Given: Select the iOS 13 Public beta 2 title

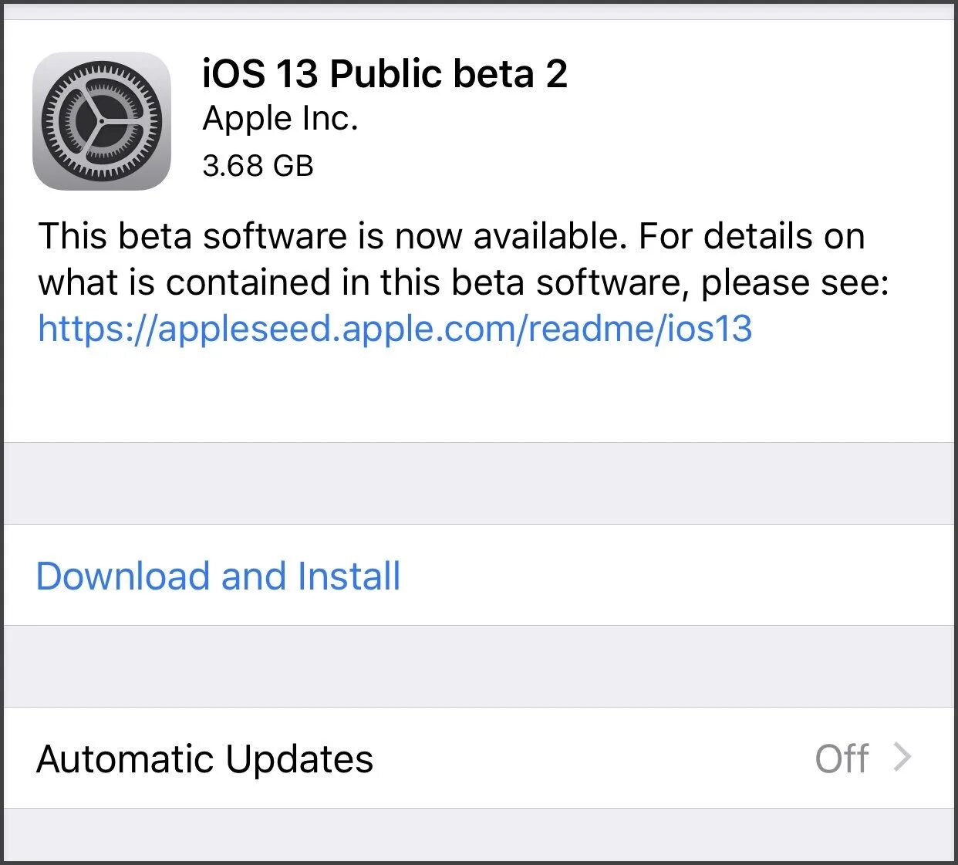Looking at the screenshot, I should click(x=384, y=74).
